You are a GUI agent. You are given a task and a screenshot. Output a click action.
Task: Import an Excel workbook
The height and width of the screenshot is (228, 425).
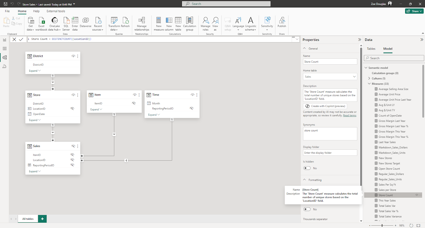(41, 24)
